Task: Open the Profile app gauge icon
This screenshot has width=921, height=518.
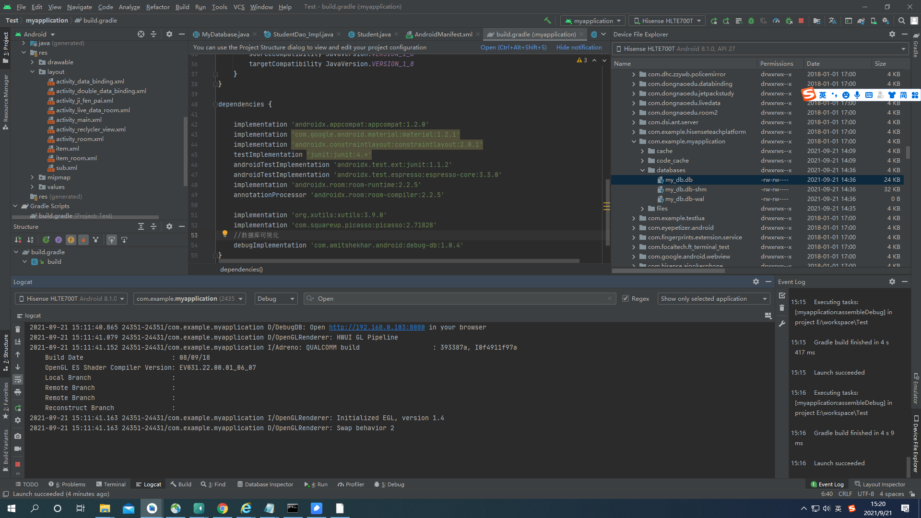Action: click(776, 21)
